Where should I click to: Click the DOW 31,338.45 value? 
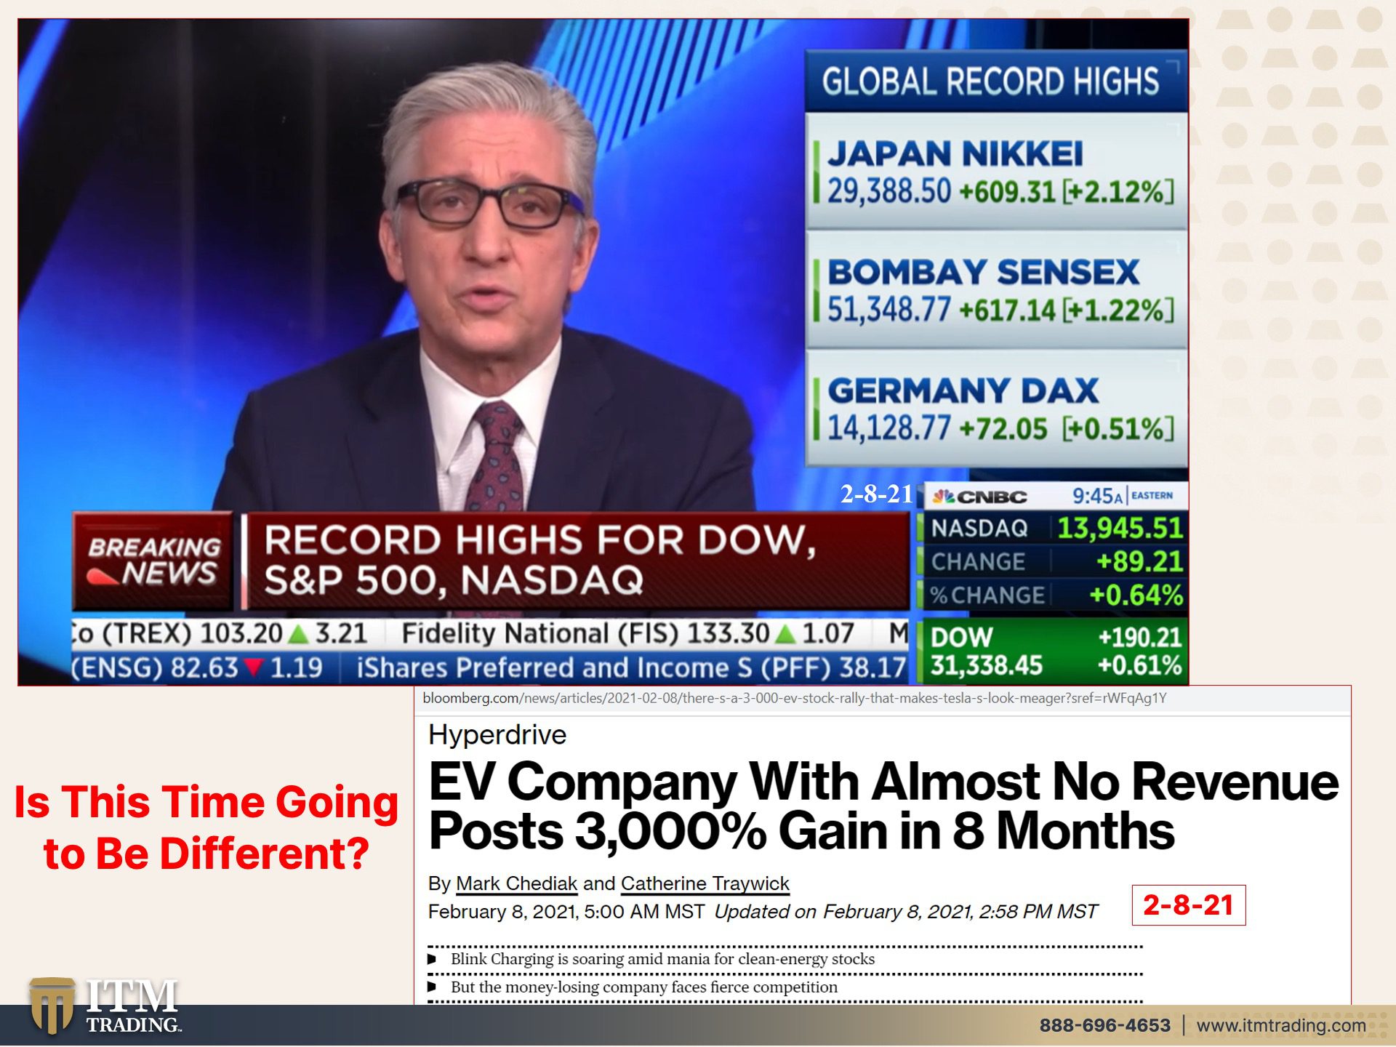tap(987, 665)
